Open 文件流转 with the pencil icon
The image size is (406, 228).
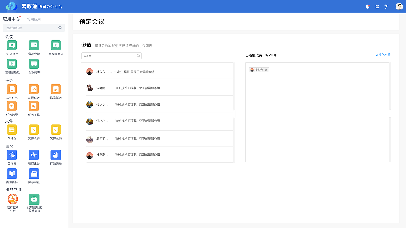point(34,130)
